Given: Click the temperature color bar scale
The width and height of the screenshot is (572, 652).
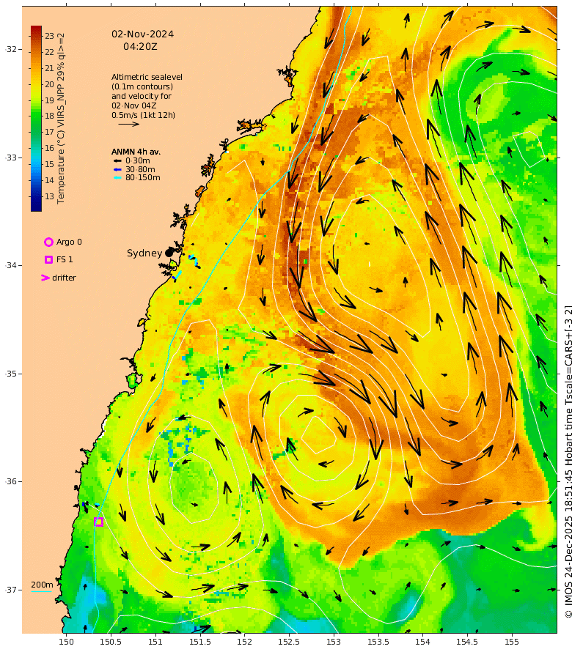Looking at the screenshot, I should click(36, 119).
